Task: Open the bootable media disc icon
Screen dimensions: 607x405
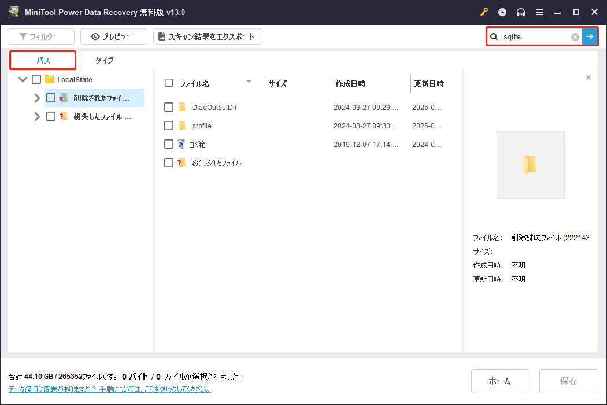Action: coord(502,12)
